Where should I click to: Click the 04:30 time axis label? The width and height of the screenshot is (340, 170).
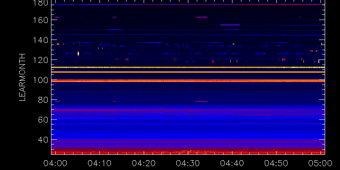[x=188, y=163]
